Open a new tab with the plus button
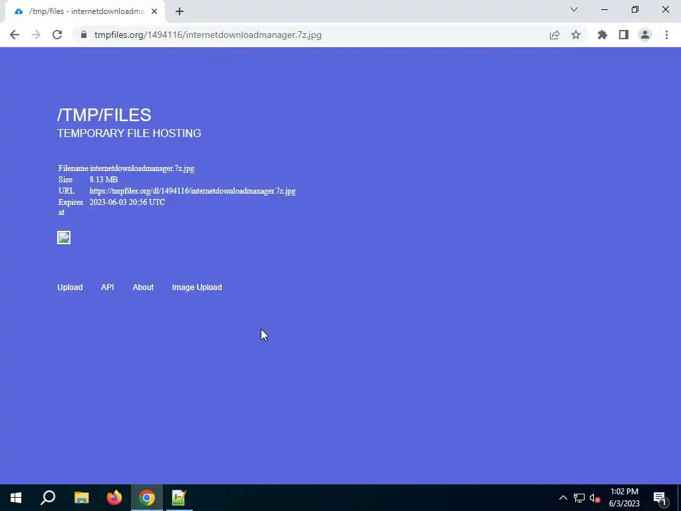This screenshot has width=681, height=511. click(x=180, y=11)
